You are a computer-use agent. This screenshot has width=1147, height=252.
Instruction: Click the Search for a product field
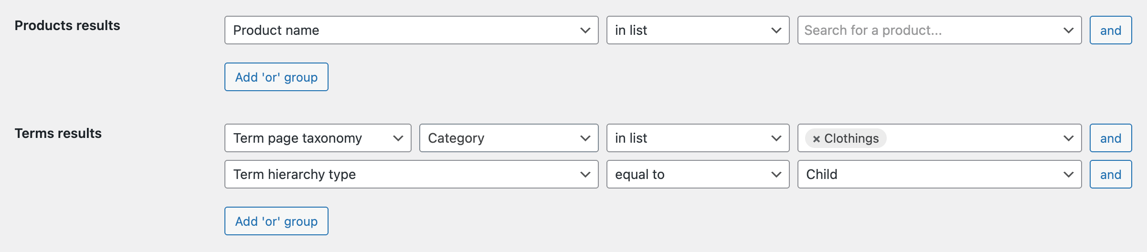click(926, 30)
